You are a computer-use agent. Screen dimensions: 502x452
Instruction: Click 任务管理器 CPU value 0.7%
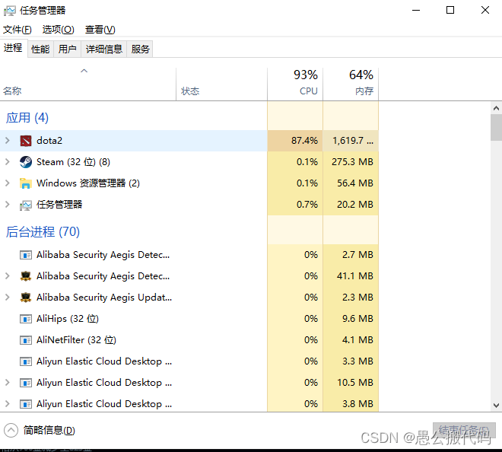[307, 205]
